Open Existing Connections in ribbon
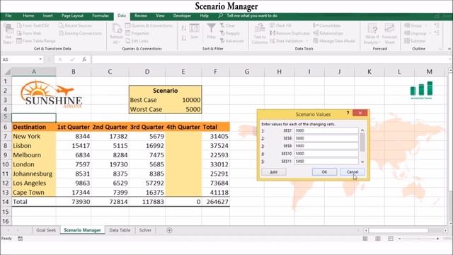 tap(80, 33)
